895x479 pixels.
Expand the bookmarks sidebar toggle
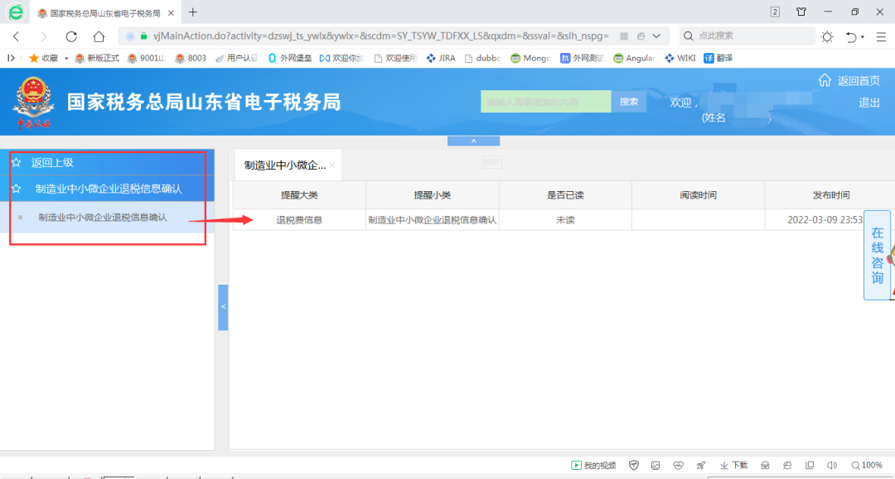(x=11, y=58)
